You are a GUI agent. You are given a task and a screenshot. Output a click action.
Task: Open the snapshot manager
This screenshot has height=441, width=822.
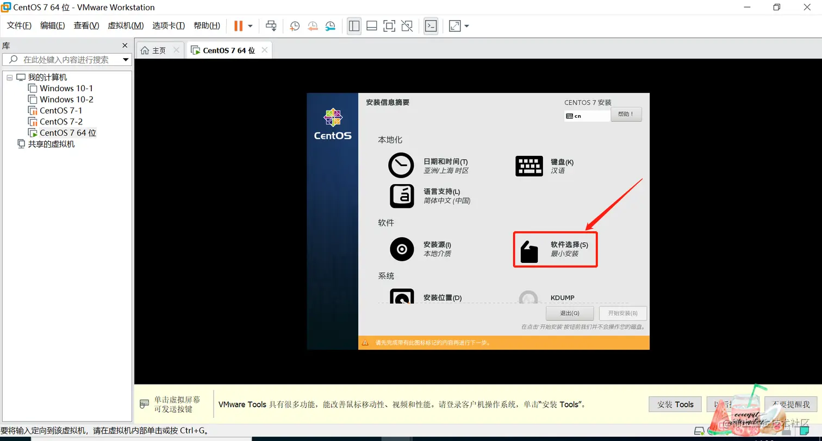(x=331, y=26)
